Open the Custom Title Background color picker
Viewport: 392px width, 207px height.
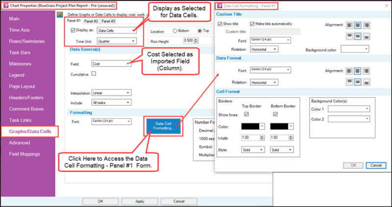355,49
